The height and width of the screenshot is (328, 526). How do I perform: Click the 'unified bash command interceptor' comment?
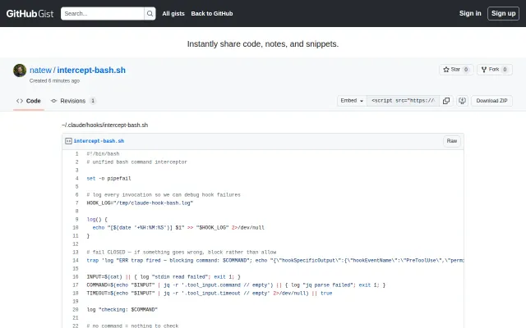137,162
